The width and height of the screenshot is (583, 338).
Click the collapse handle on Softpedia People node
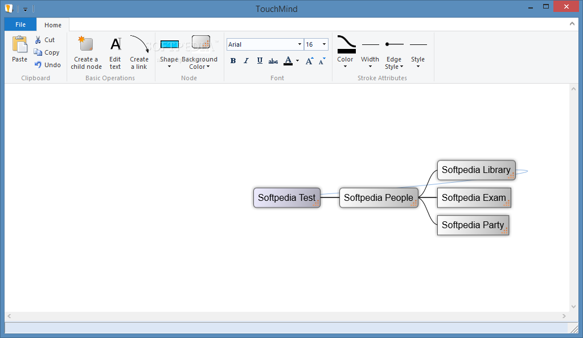pos(414,203)
